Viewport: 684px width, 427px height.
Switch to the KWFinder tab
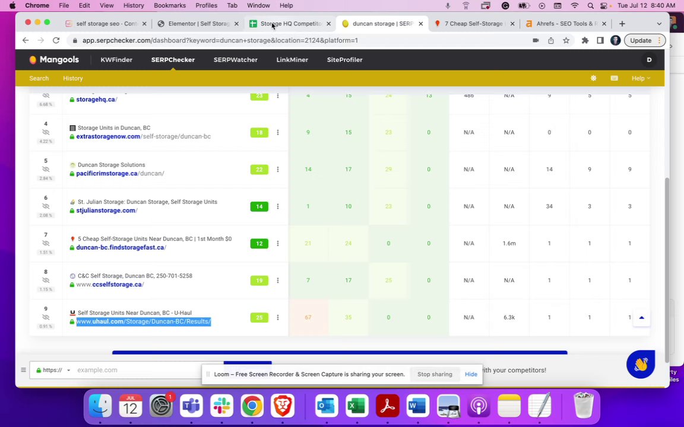[116, 60]
